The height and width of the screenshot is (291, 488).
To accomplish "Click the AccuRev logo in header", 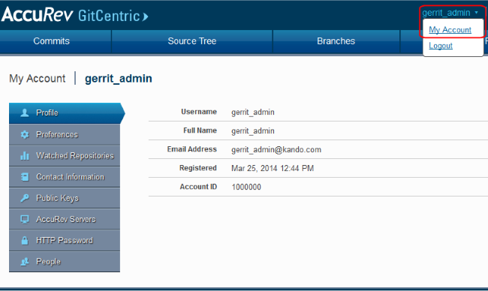I will (37, 14).
